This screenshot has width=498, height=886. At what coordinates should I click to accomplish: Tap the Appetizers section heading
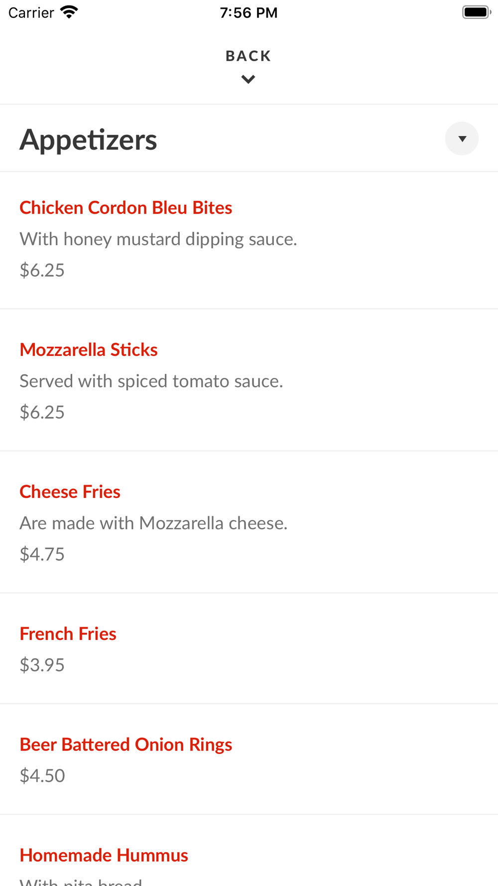(x=88, y=140)
